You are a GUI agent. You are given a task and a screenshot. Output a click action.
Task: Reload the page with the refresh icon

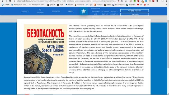10,1
